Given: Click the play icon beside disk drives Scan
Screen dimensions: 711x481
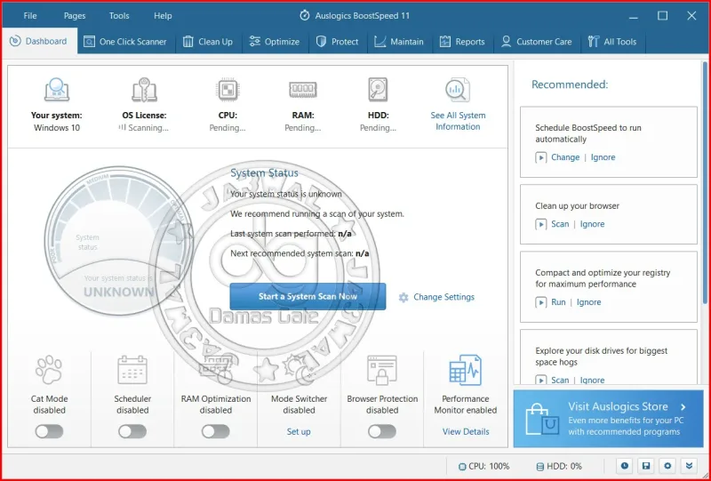Looking at the screenshot, I should coord(540,380).
